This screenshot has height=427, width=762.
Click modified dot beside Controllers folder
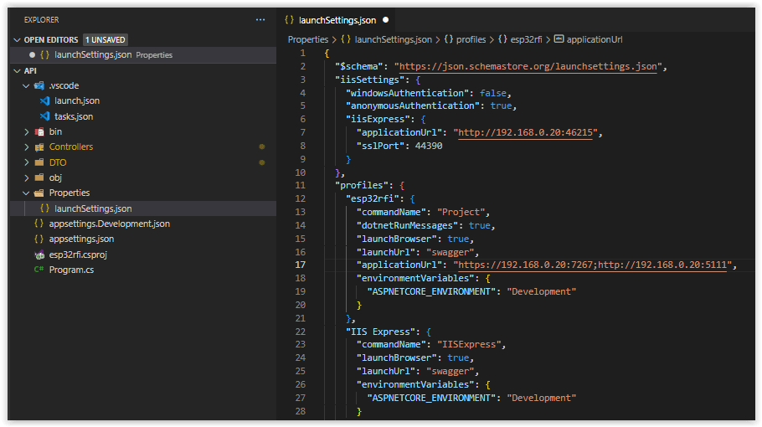262,147
